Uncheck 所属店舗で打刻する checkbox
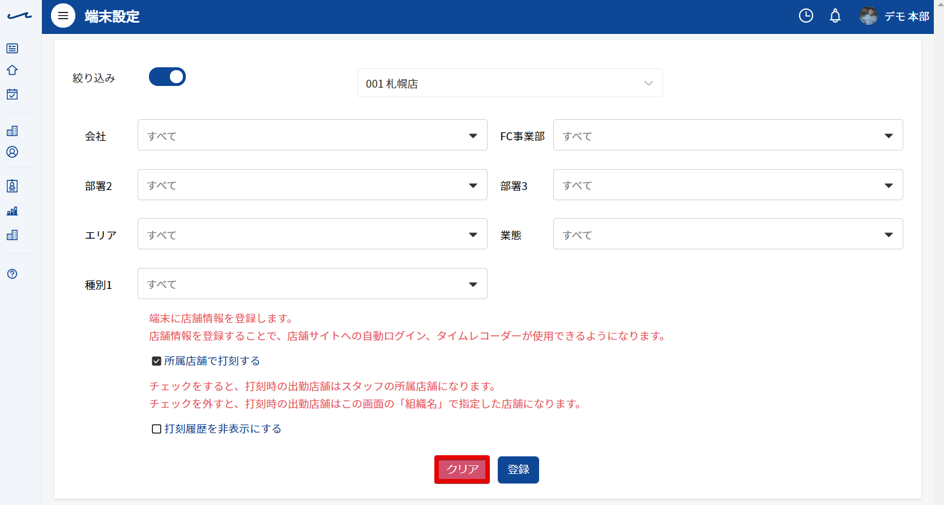Screen dimensions: 944x505 pos(156,361)
